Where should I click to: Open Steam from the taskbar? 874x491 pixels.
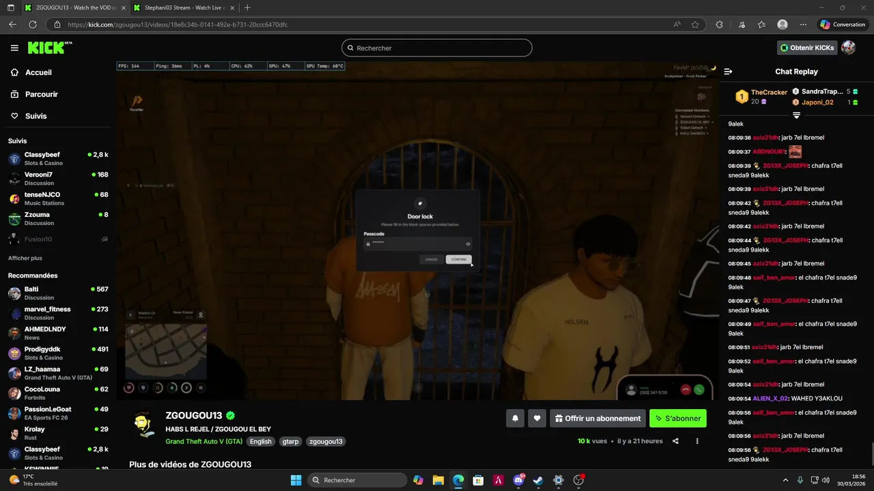(x=538, y=480)
